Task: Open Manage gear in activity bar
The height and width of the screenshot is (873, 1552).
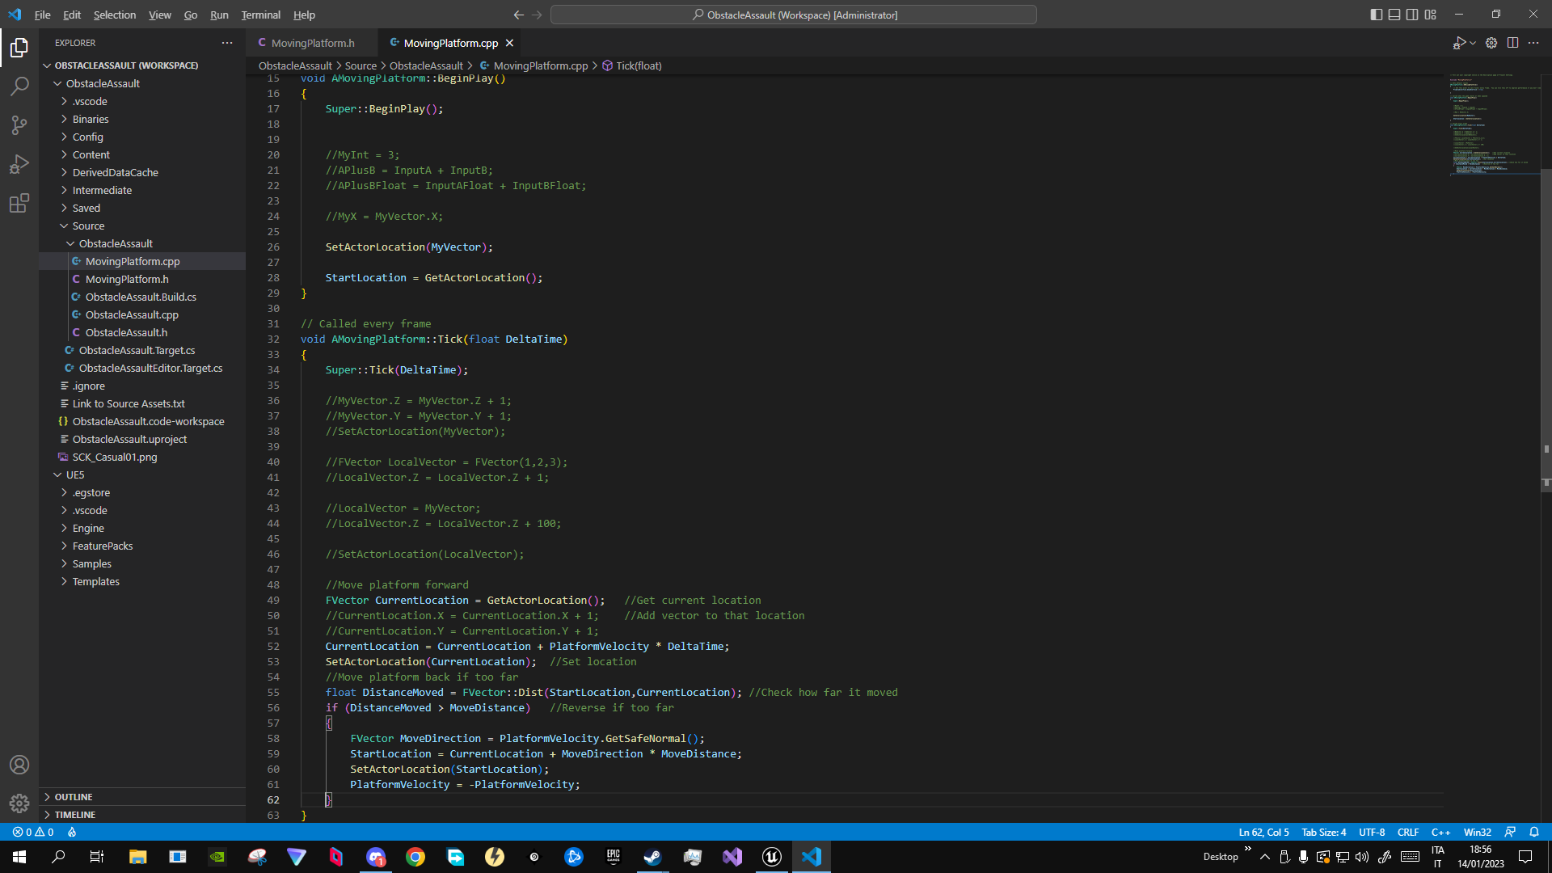Action: click(x=19, y=803)
